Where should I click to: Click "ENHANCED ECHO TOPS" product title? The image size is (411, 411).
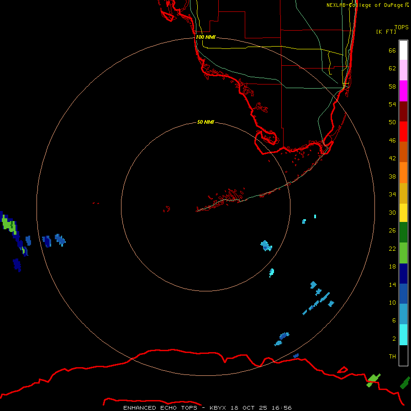pyautogui.click(x=160, y=408)
